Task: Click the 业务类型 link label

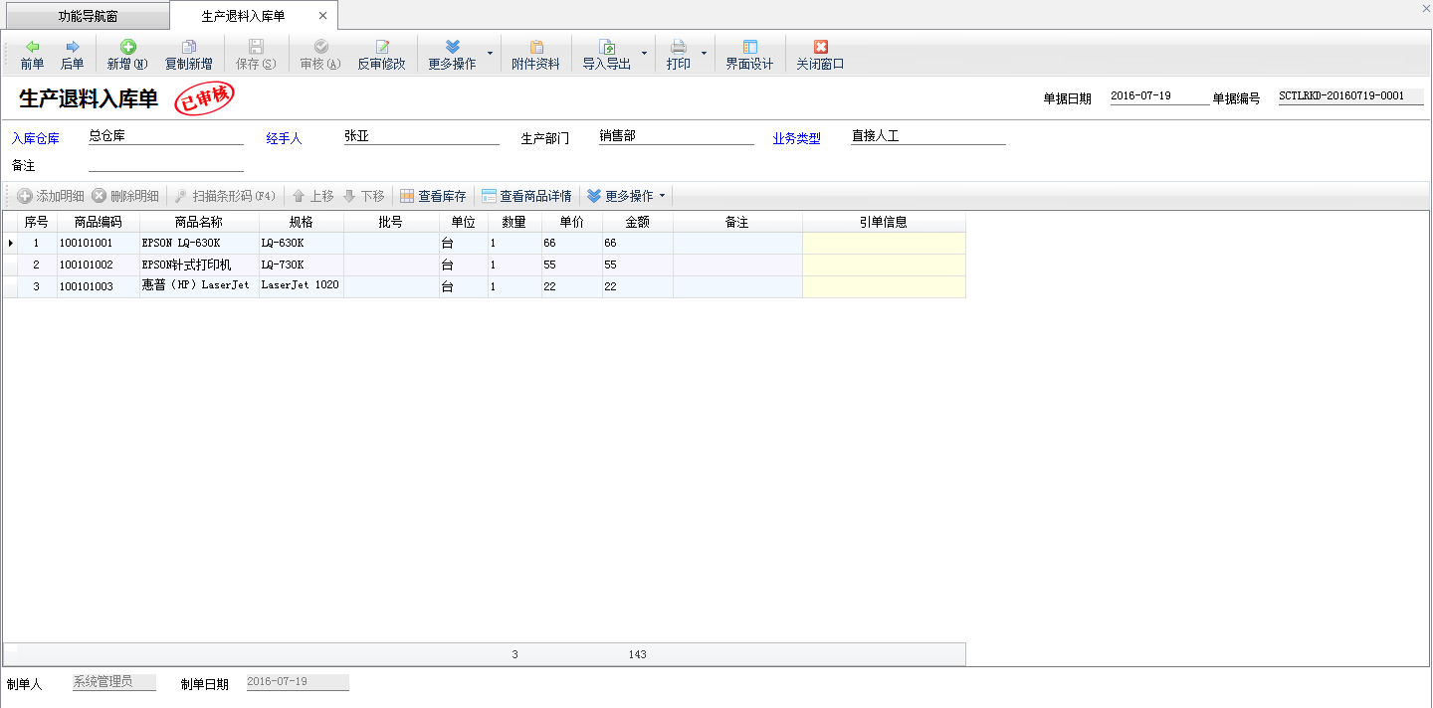Action: 796,139
